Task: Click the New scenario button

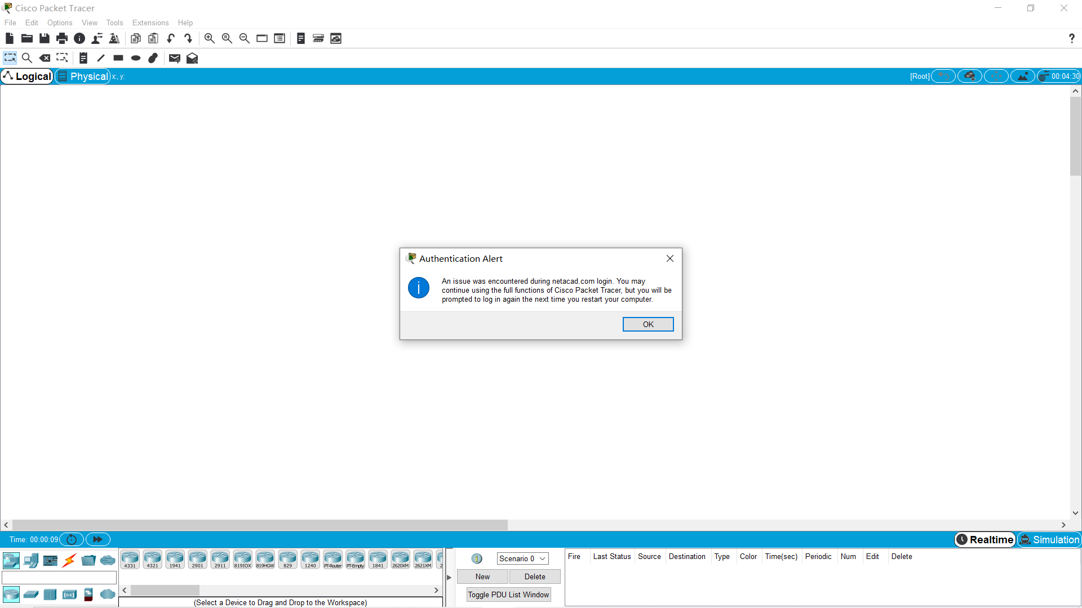Action: pos(482,576)
